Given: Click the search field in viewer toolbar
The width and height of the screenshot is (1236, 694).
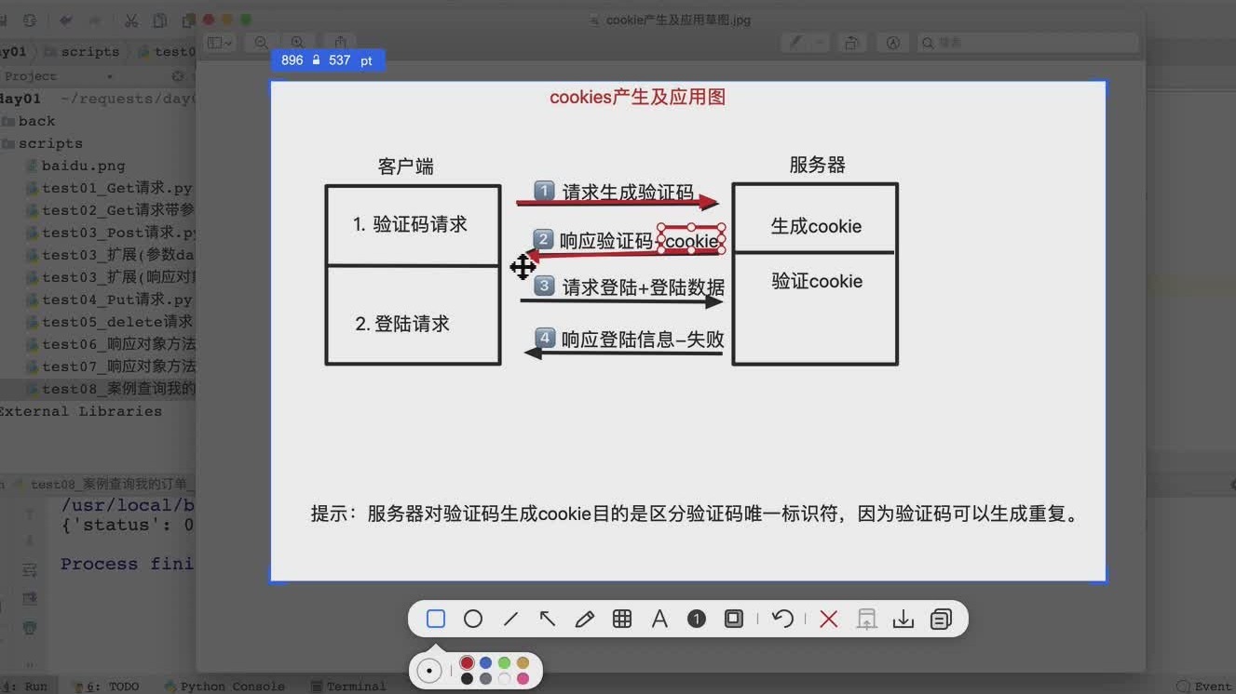Looking at the screenshot, I should pos(1025,42).
